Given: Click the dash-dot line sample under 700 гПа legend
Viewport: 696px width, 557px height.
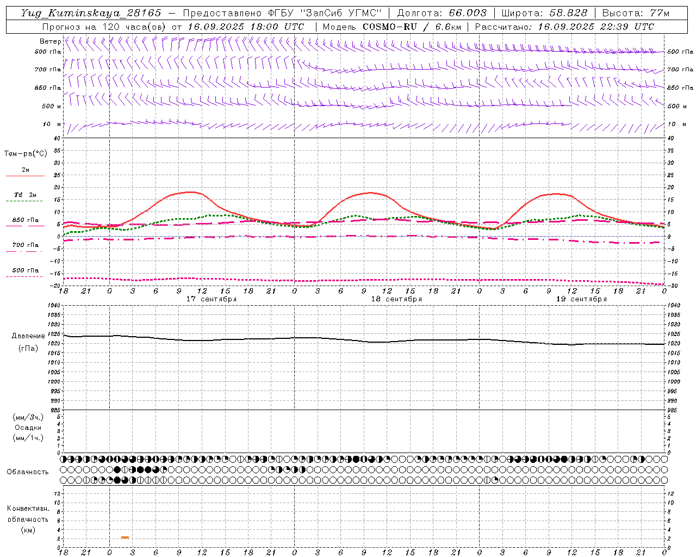Looking at the screenshot, I should coord(25,251).
